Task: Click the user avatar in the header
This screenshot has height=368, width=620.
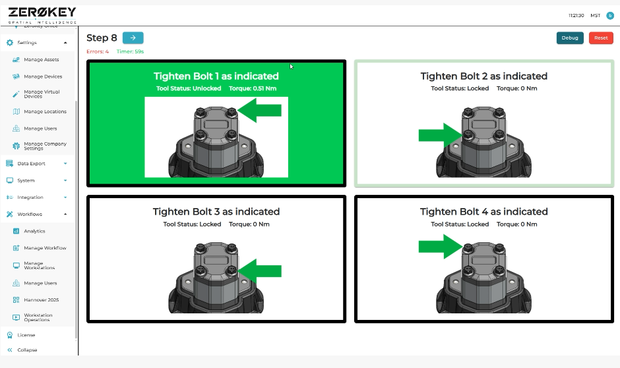Action: pyautogui.click(x=609, y=16)
